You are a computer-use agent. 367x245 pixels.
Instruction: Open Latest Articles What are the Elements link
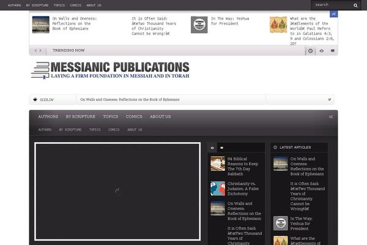point(305,241)
